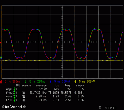Click the pulse icon beside Freq(2)
The image size is (124, 110).
pyautogui.click(x=23, y=93)
